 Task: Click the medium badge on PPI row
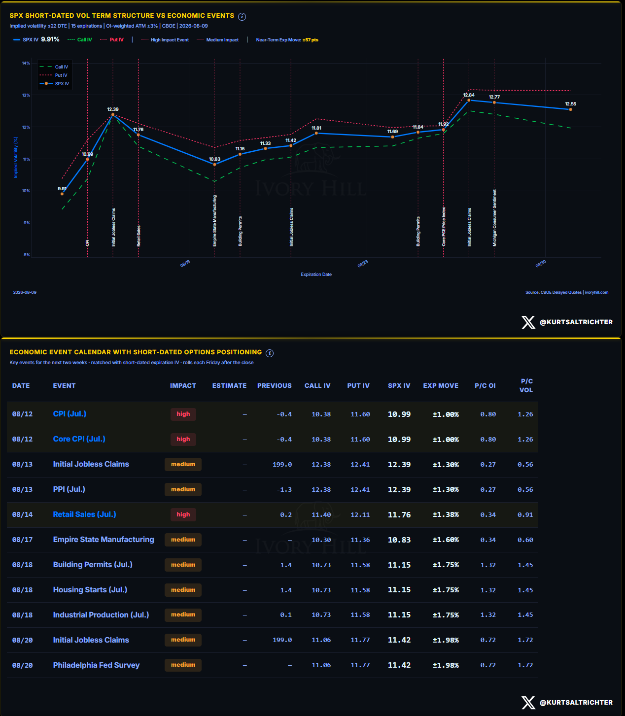[x=183, y=490]
